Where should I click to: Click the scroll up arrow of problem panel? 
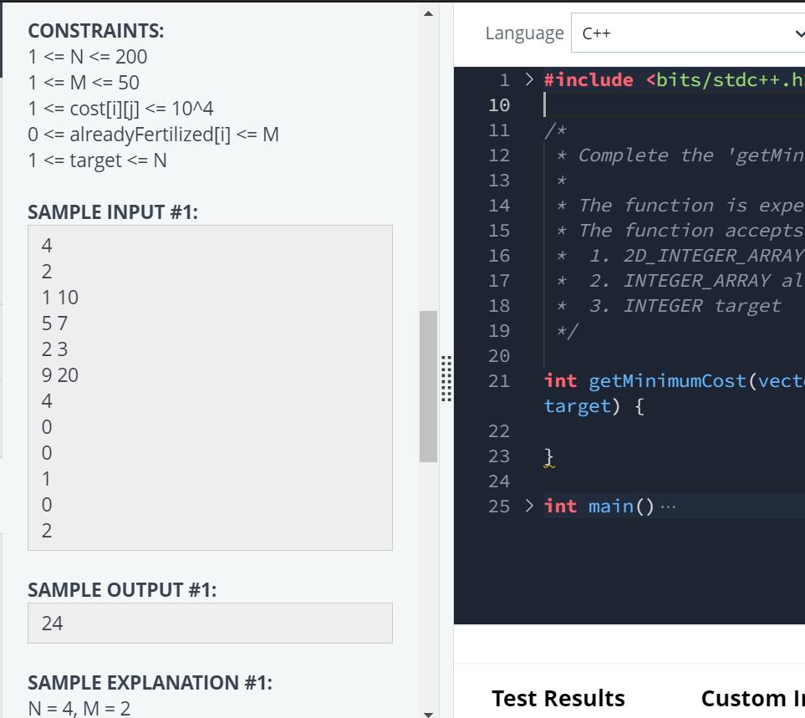[428, 13]
